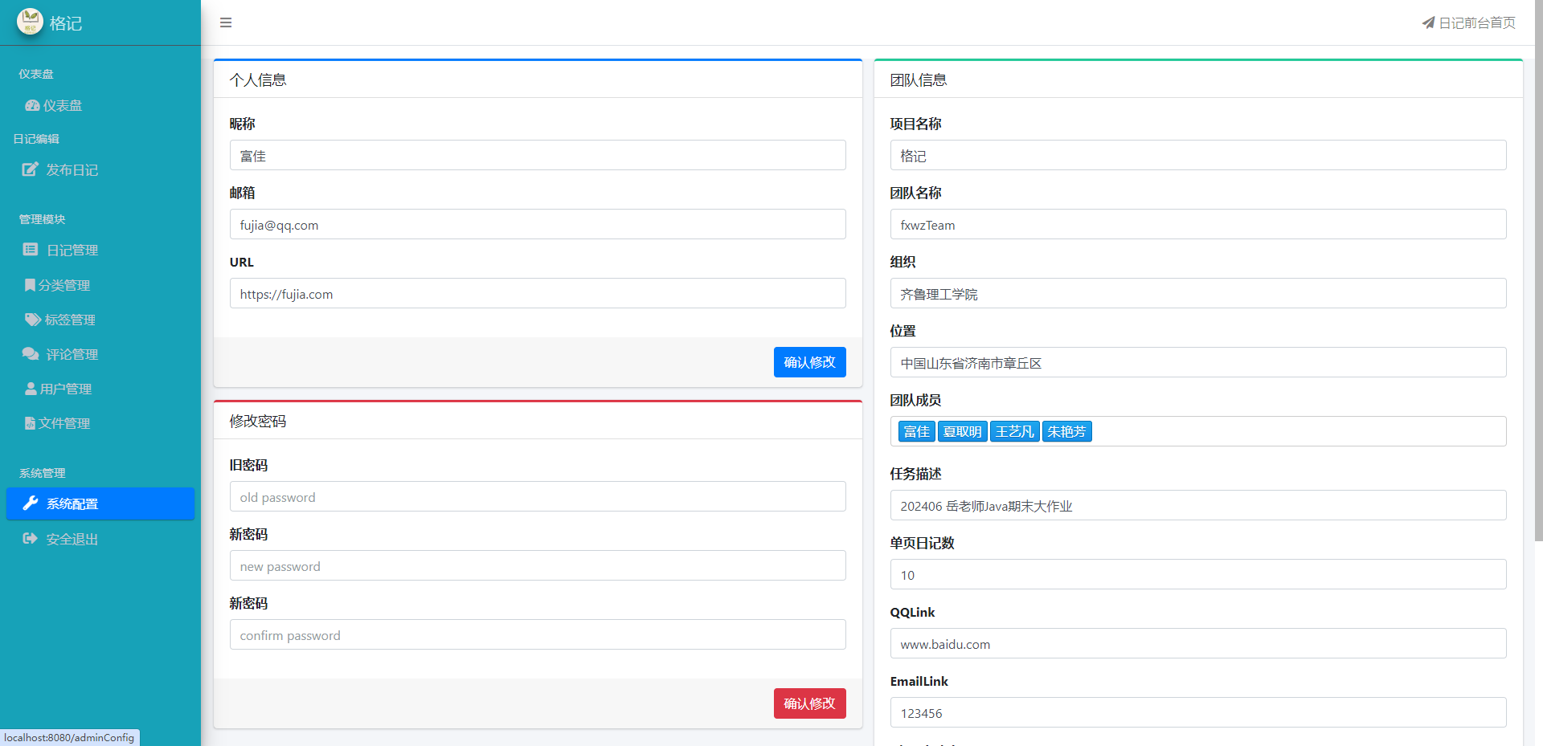The height and width of the screenshot is (746, 1543).
Task: Open the 仪表盘 dashboard icon
Action: tap(32, 106)
